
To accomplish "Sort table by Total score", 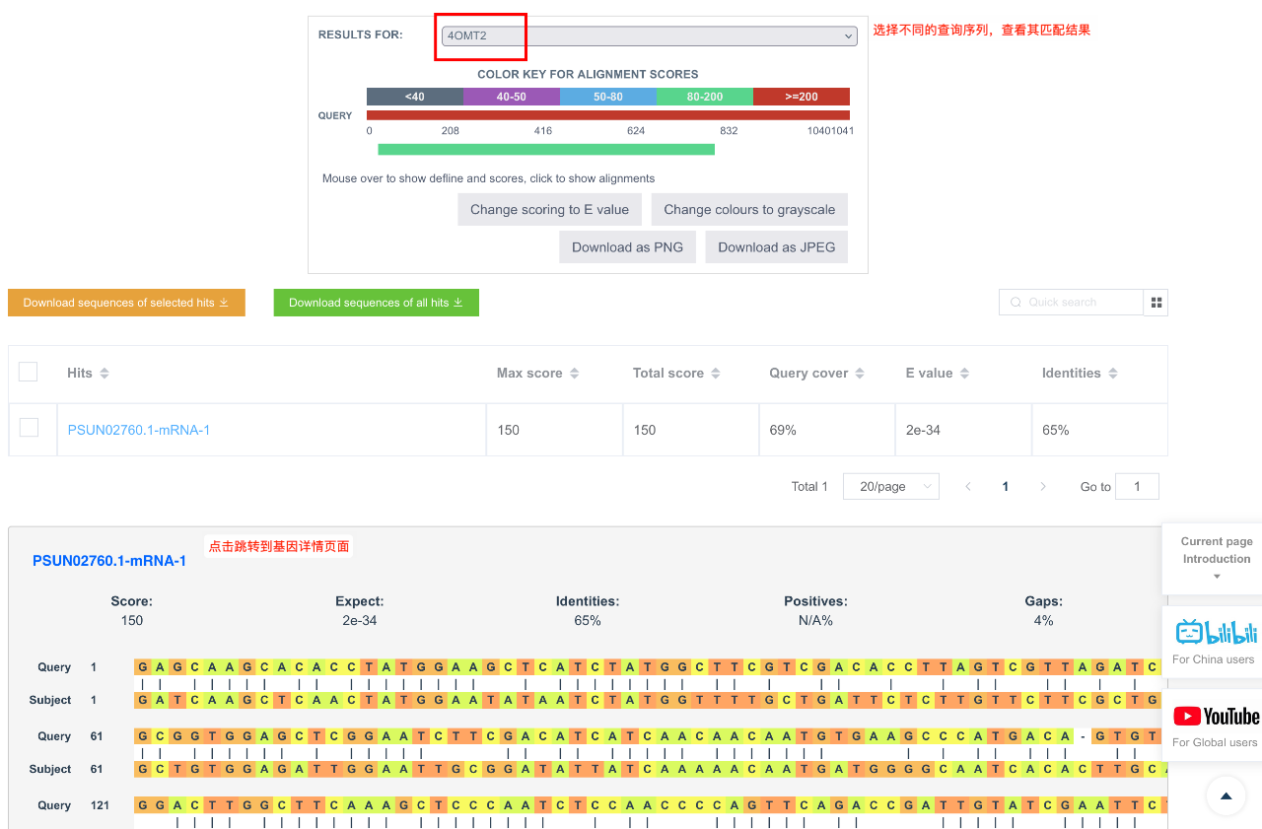I will pyautogui.click(x=715, y=374).
